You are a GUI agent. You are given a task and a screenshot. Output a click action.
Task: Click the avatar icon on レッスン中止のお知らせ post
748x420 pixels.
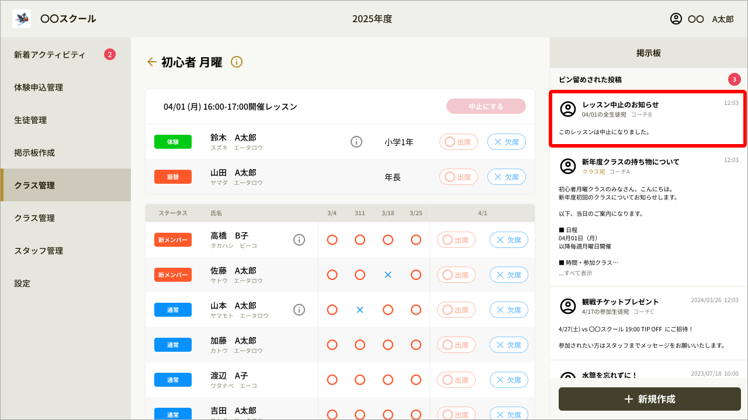tap(567, 108)
